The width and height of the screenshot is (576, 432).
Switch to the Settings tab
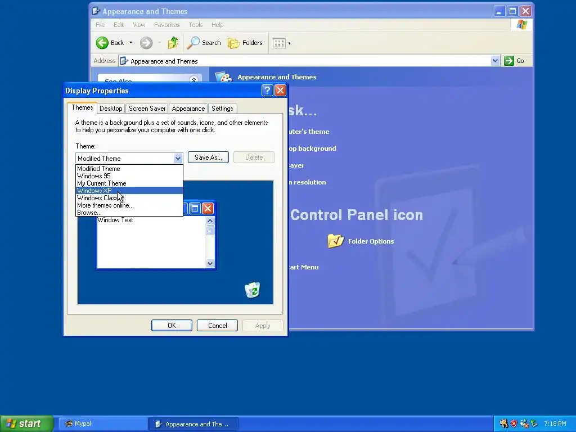[x=222, y=109]
